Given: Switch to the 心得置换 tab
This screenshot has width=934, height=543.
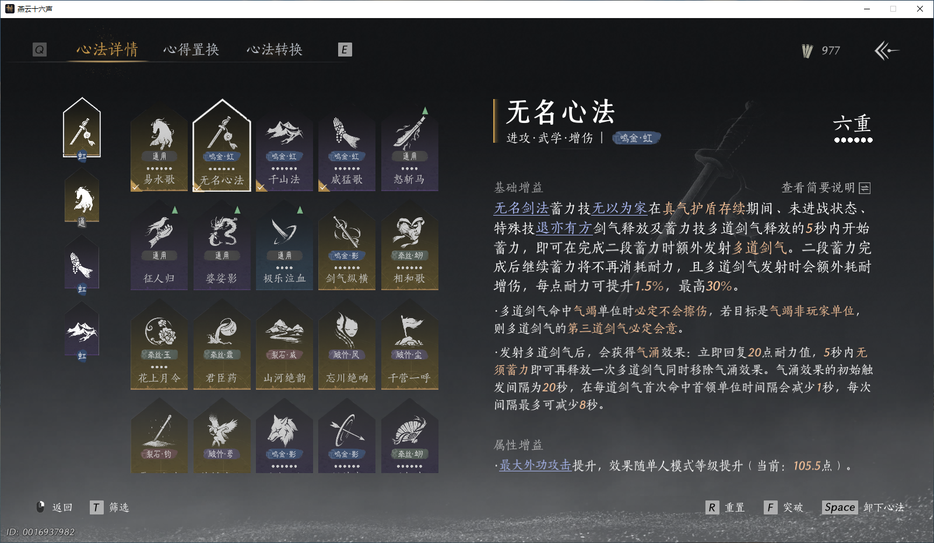Looking at the screenshot, I should (191, 50).
